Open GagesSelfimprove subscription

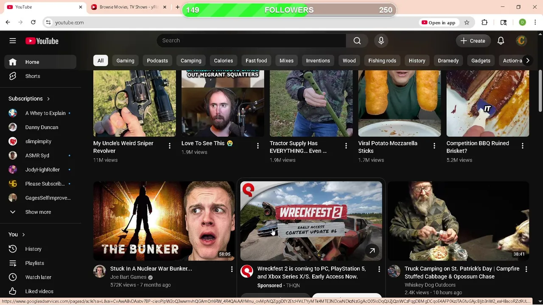41,198
